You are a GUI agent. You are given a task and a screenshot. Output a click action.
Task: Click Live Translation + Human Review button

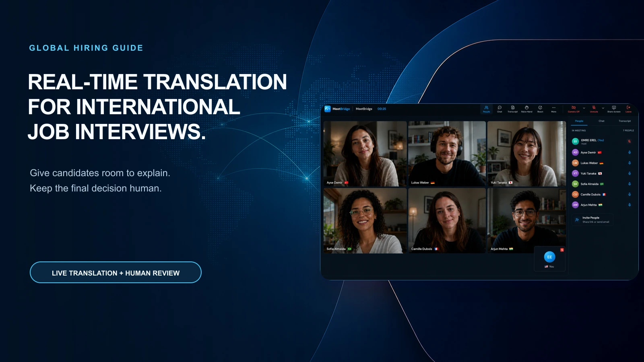tap(116, 272)
